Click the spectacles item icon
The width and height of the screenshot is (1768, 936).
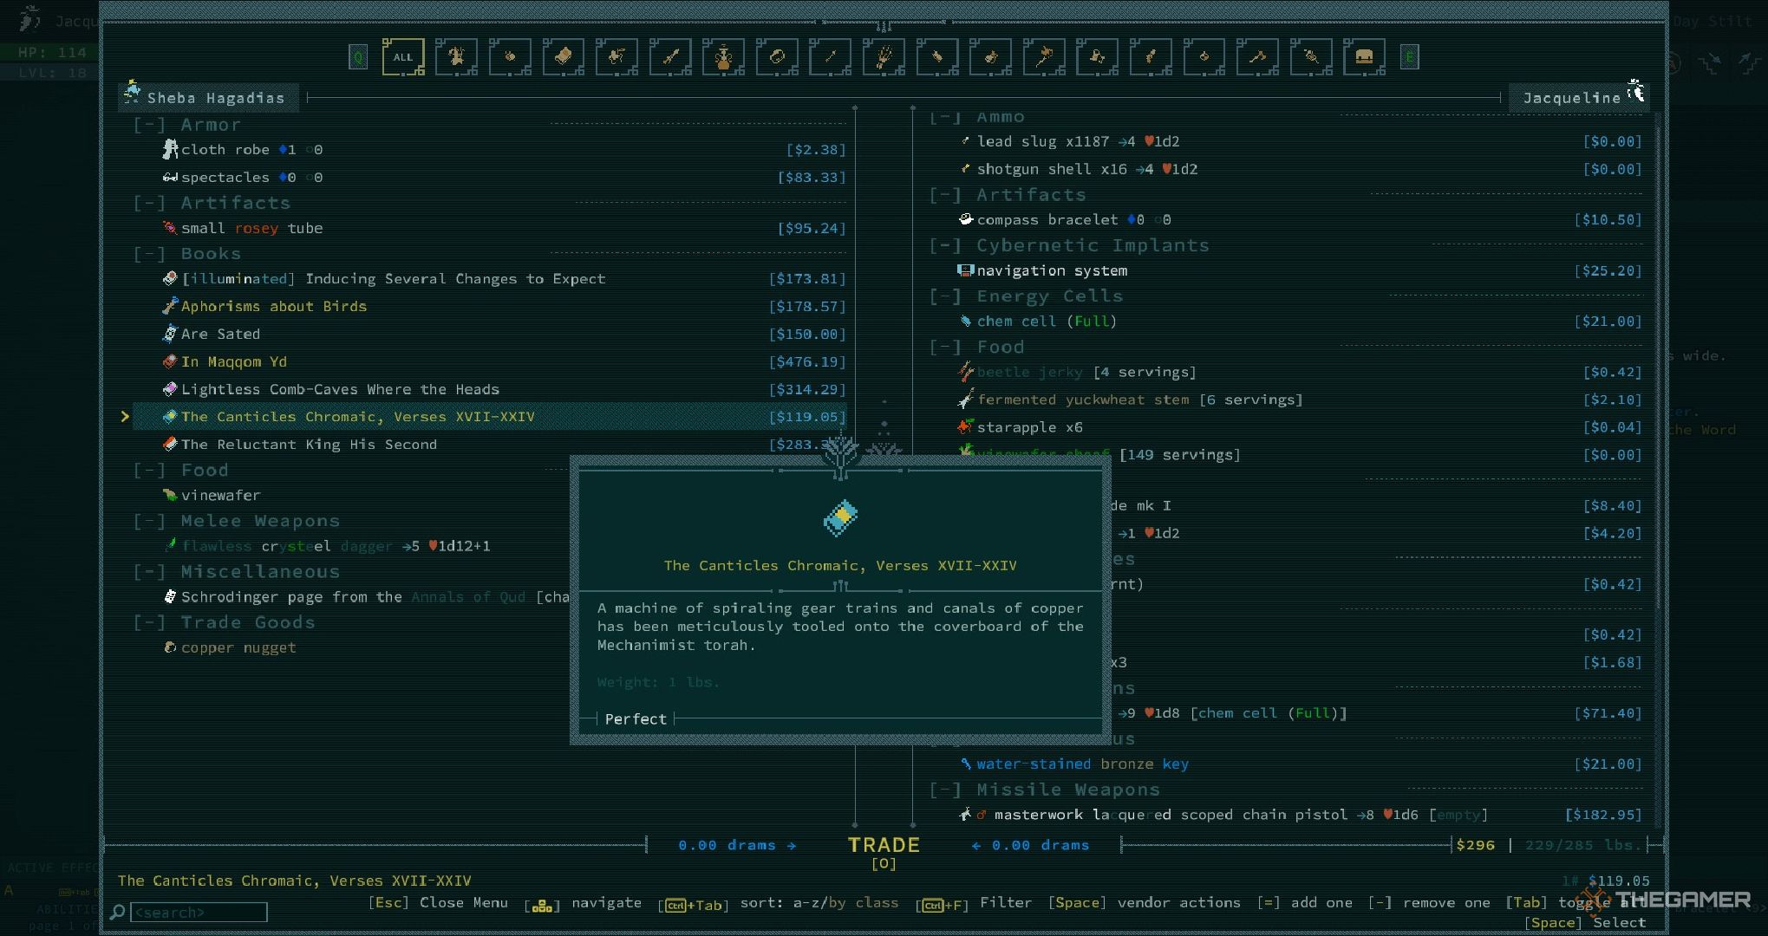point(170,177)
